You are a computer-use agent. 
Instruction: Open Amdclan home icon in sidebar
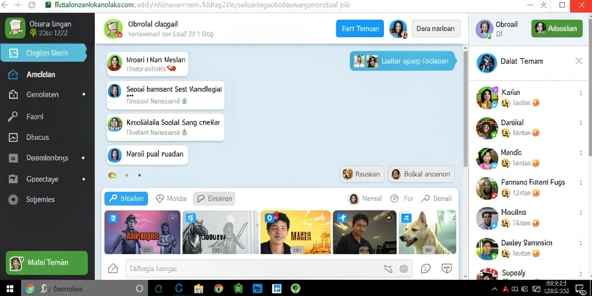click(13, 75)
